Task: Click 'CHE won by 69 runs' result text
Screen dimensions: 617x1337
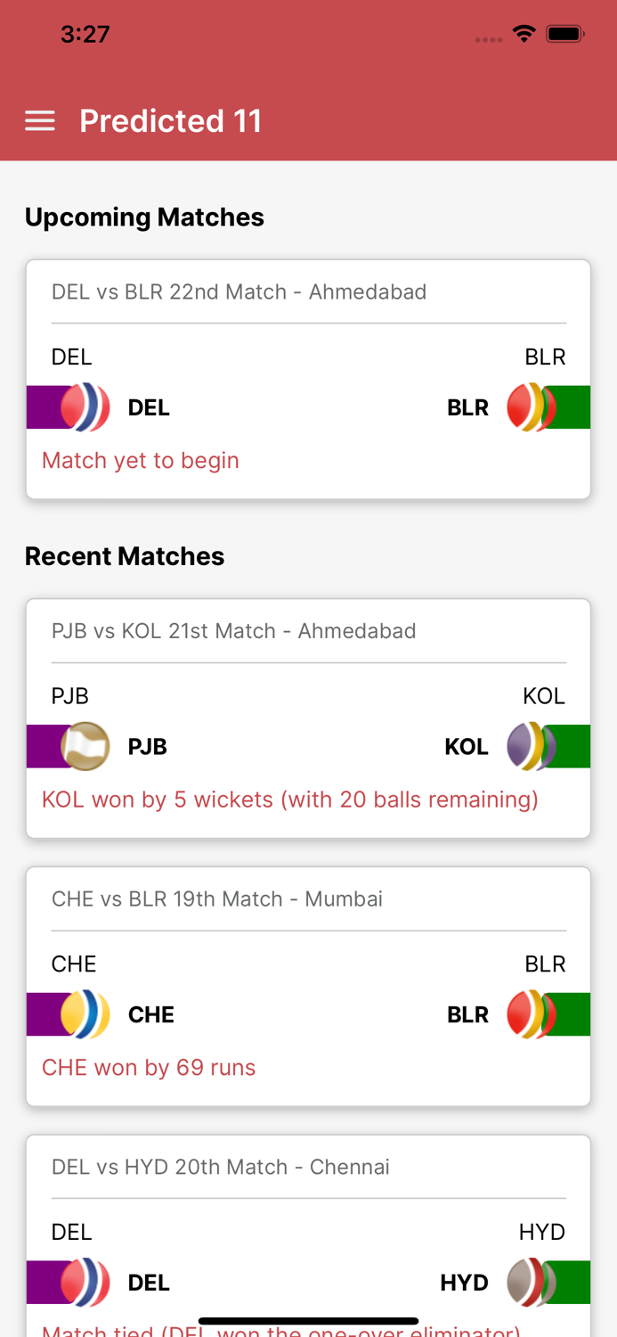Action: (149, 1067)
